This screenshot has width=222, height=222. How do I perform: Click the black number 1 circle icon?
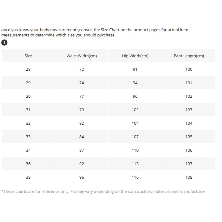click(4, 43)
